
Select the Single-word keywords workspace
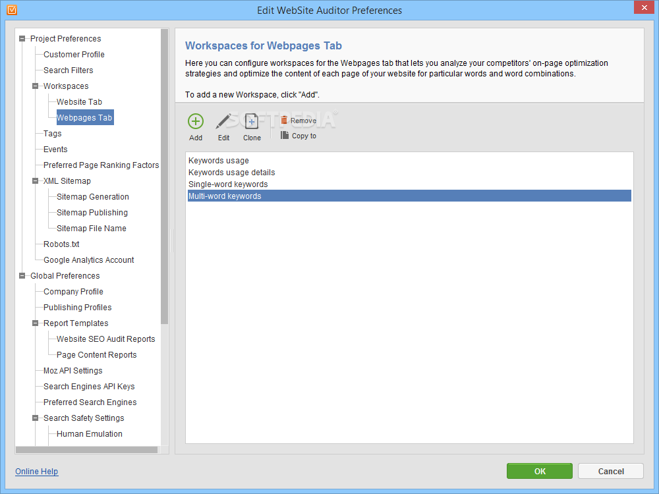[409, 184]
